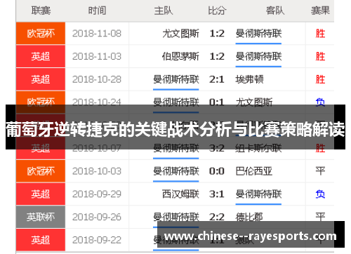The width and height of the screenshot is (351, 254).
Task: Click the date 2018-10-24
Action: pyautogui.click(x=97, y=102)
